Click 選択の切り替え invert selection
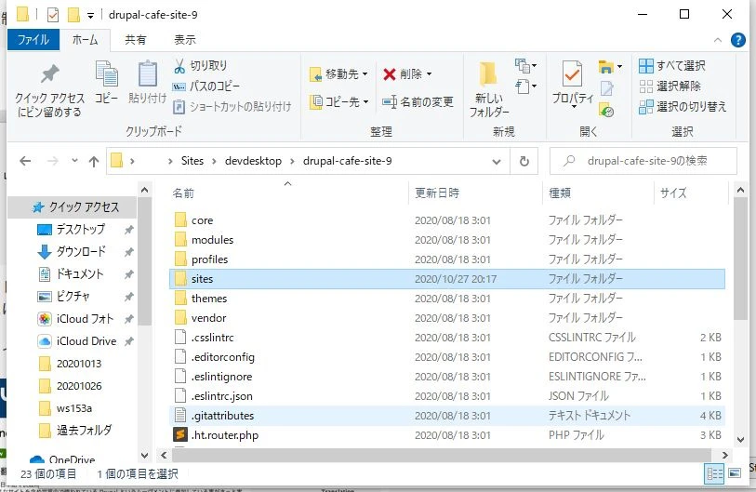756x492 pixels. 683,107
